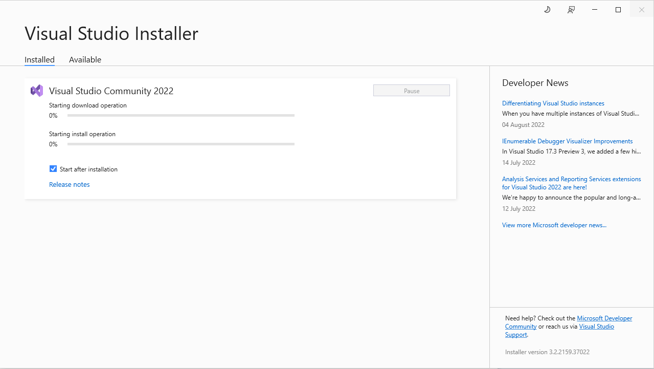This screenshot has height=369, width=654.
Task: Click the 04 August 2022 date
Action: [x=523, y=125]
